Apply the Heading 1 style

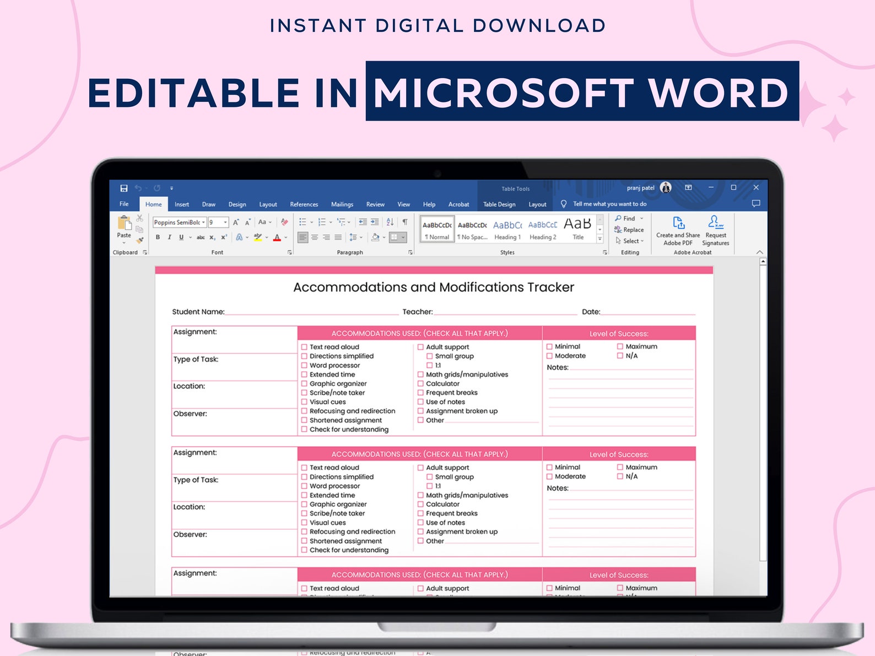tap(507, 229)
